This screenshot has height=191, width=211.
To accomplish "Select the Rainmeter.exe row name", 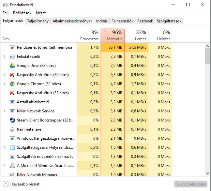I will click(x=29, y=129).
